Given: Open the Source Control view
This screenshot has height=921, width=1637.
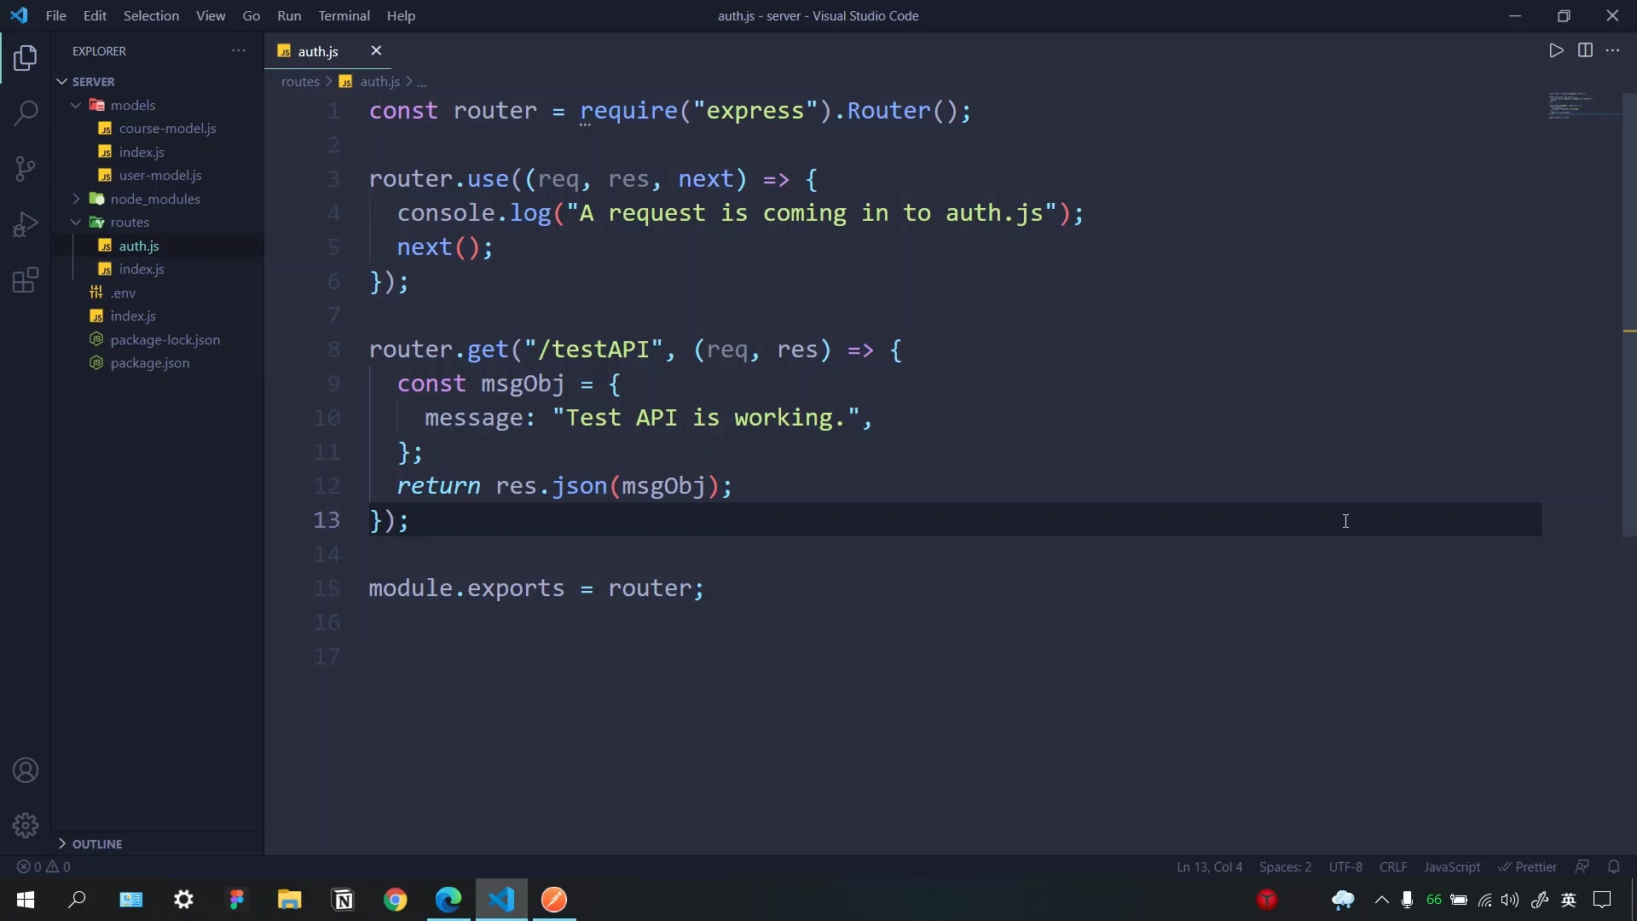Looking at the screenshot, I should point(26,168).
